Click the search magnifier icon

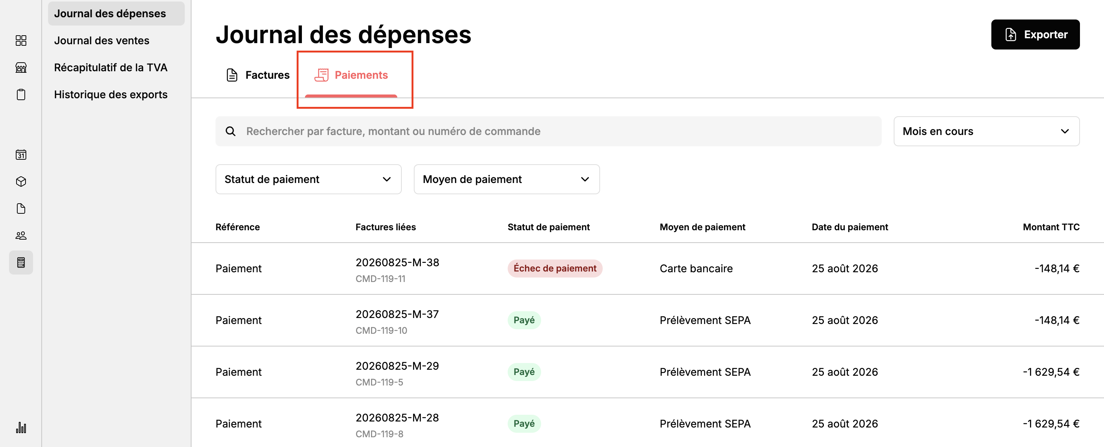click(231, 131)
